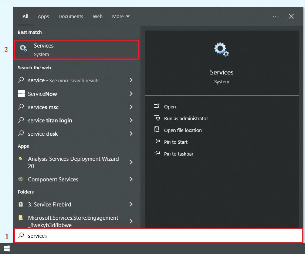The width and height of the screenshot is (305, 254).
Task: Click the ServiceNow logo icon
Action: click(21, 94)
